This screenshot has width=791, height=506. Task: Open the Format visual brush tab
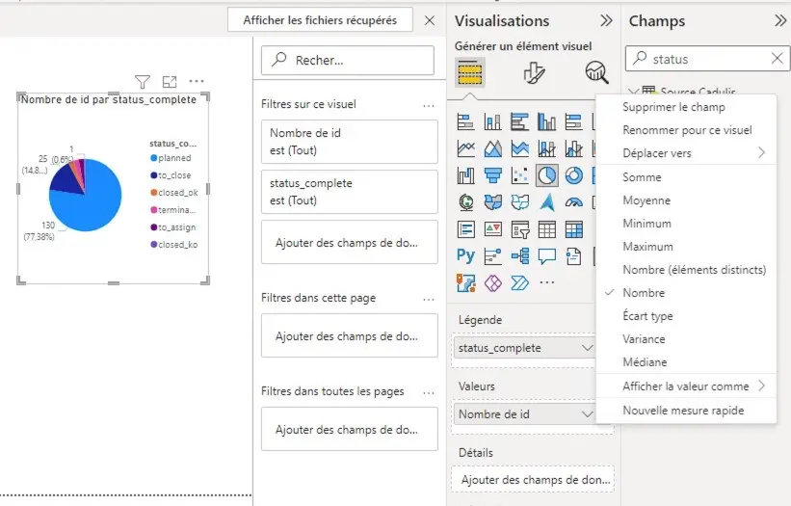click(x=535, y=72)
